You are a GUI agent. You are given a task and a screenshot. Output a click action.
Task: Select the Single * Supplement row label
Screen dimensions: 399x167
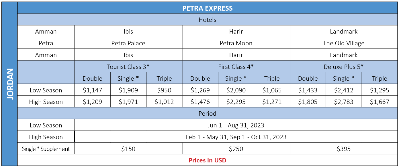pos(46,149)
